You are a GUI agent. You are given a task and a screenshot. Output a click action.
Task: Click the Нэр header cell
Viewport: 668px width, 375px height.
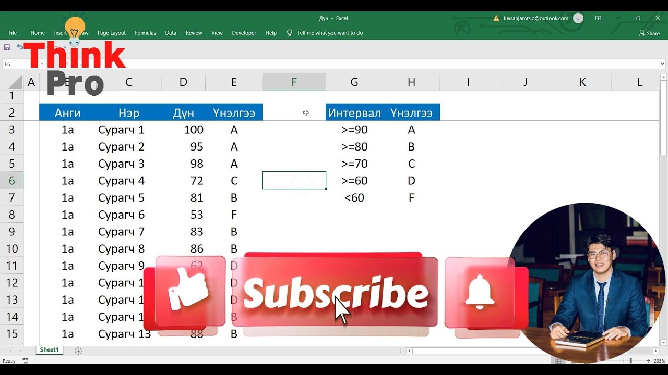pyautogui.click(x=128, y=113)
